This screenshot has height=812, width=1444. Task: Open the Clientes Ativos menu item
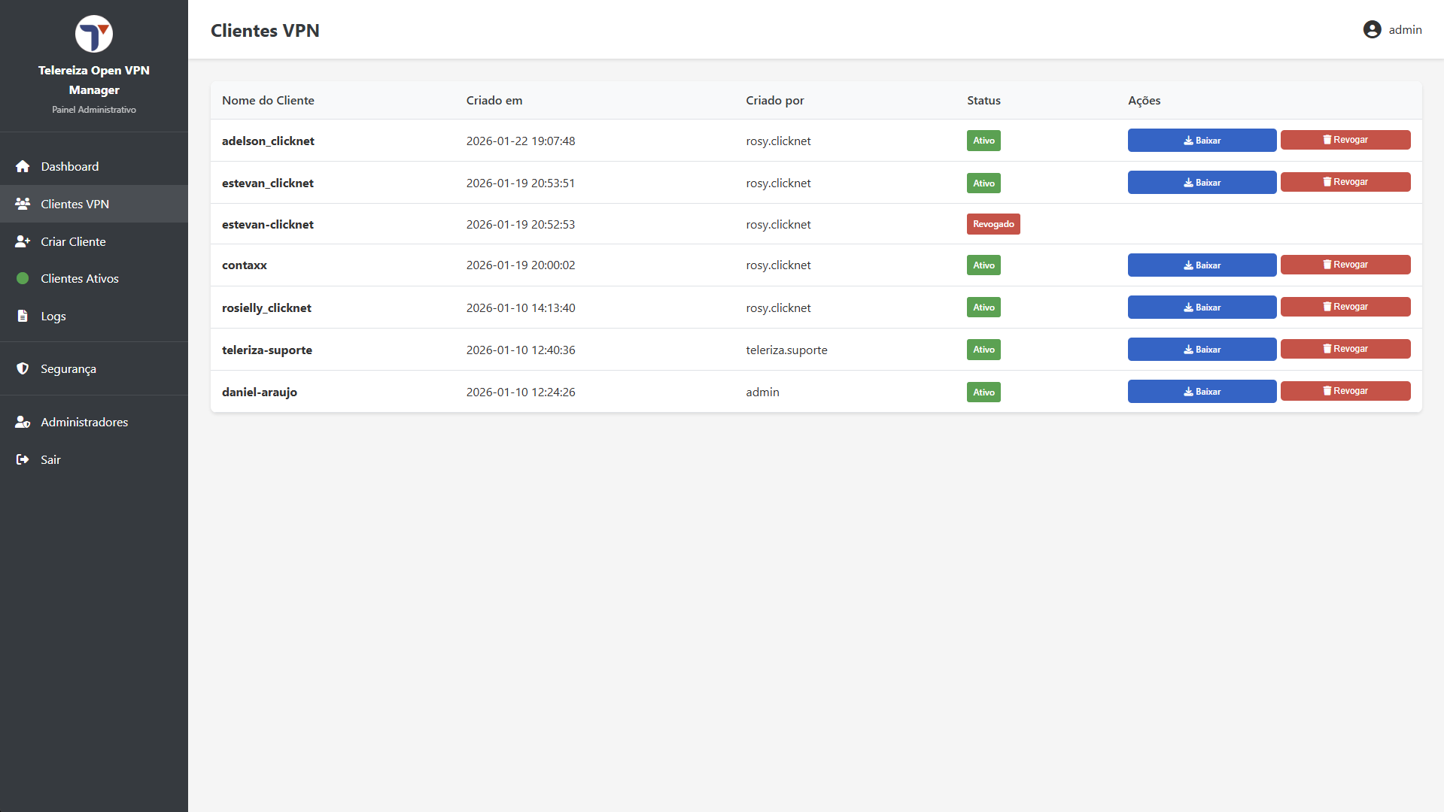point(80,278)
